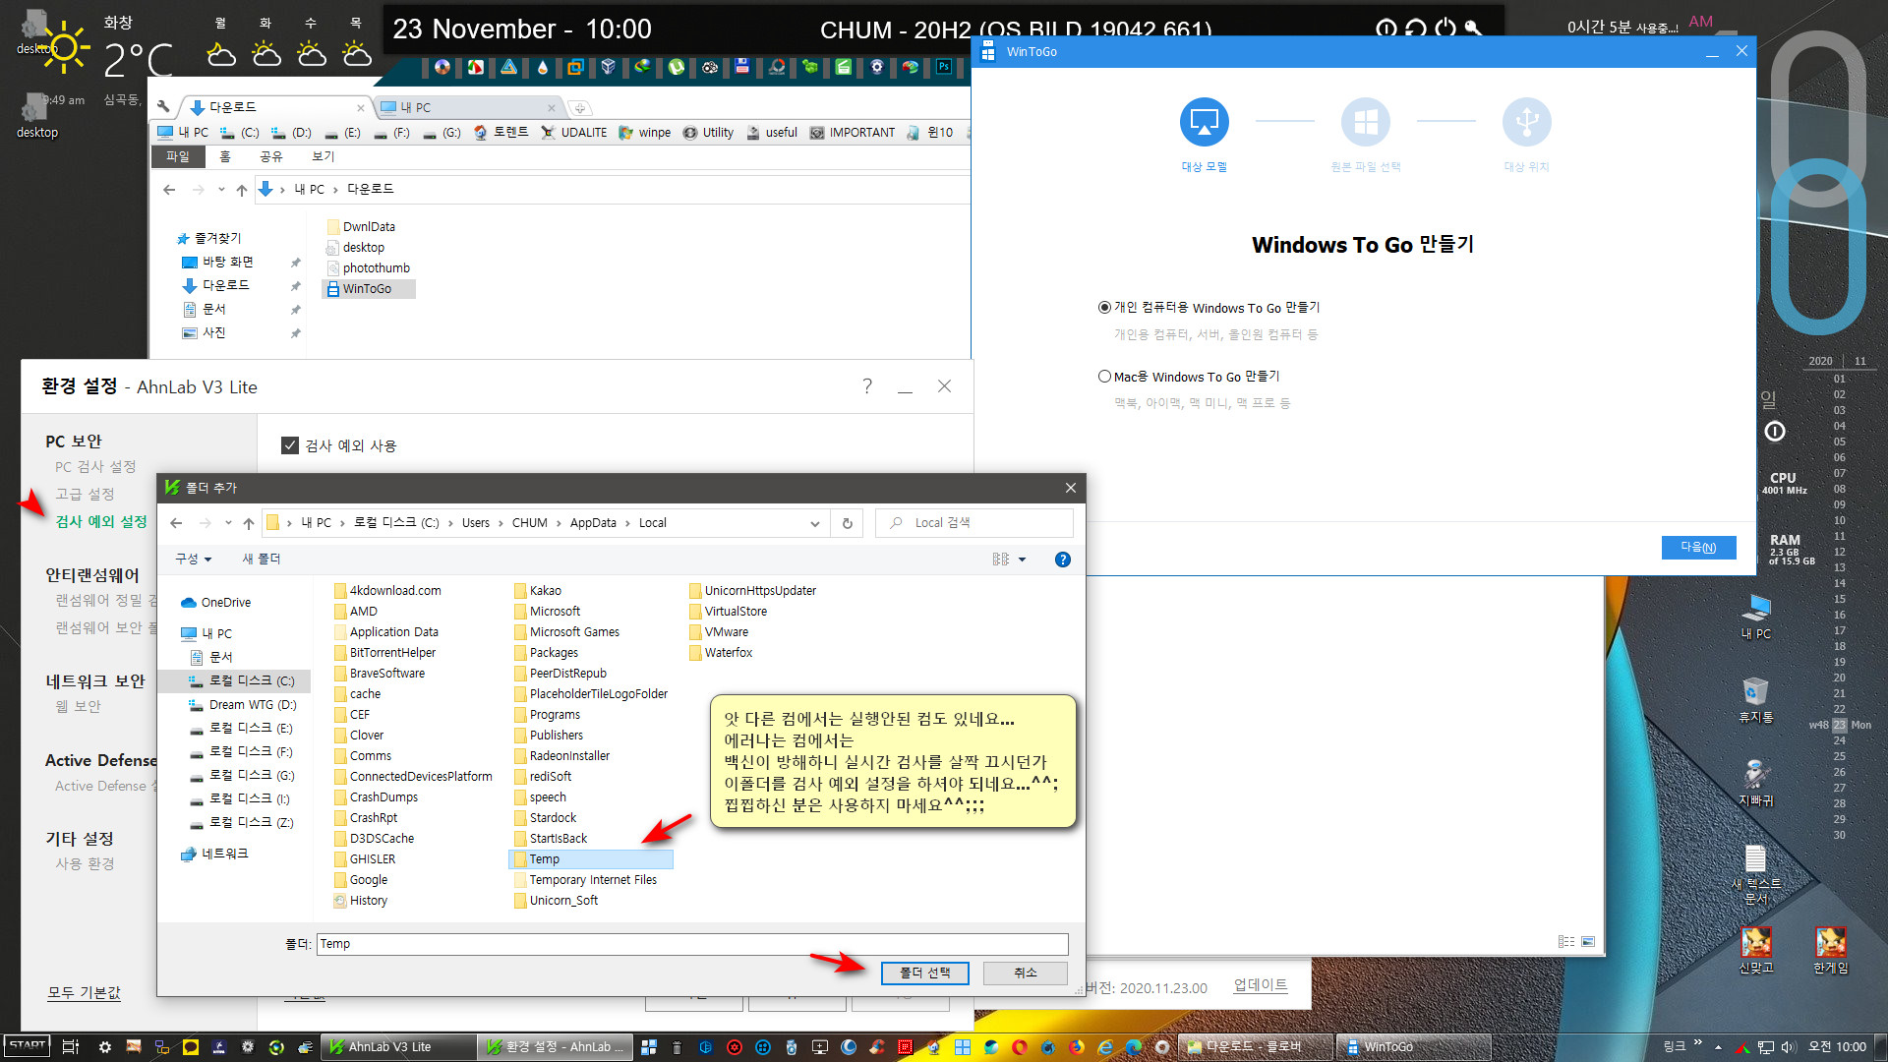Toggle 검사 예외 사용 checkbox
The width and height of the screenshot is (1888, 1062).
tap(290, 446)
